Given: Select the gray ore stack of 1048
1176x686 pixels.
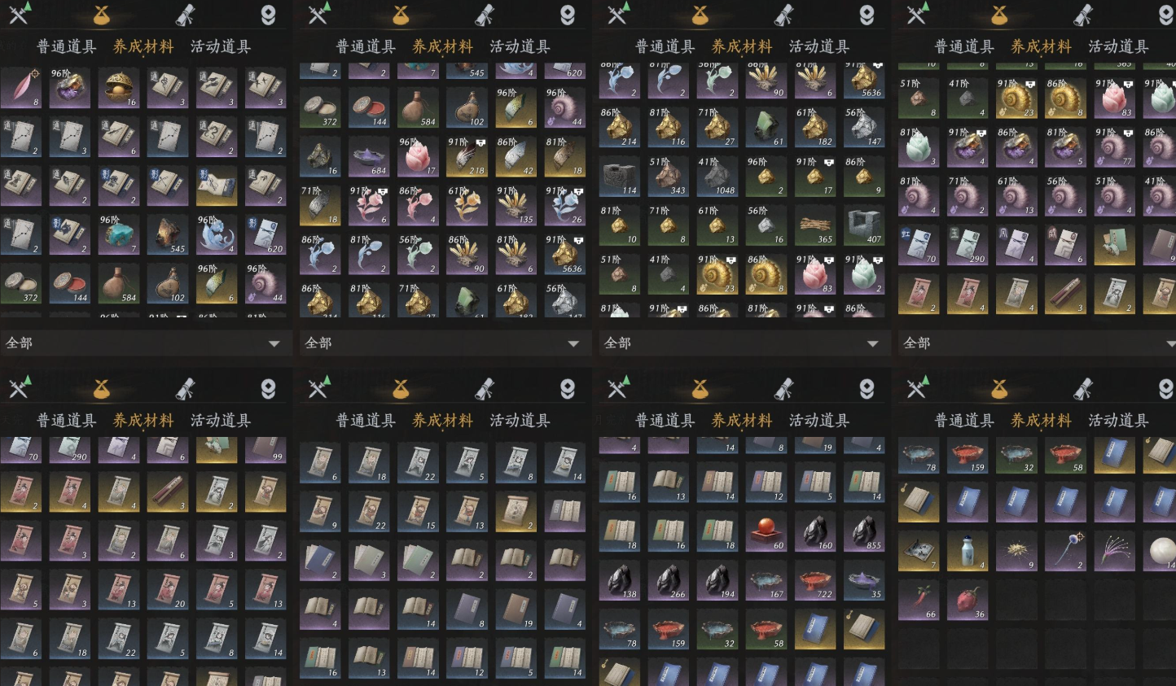Looking at the screenshot, I should tap(717, 177).
